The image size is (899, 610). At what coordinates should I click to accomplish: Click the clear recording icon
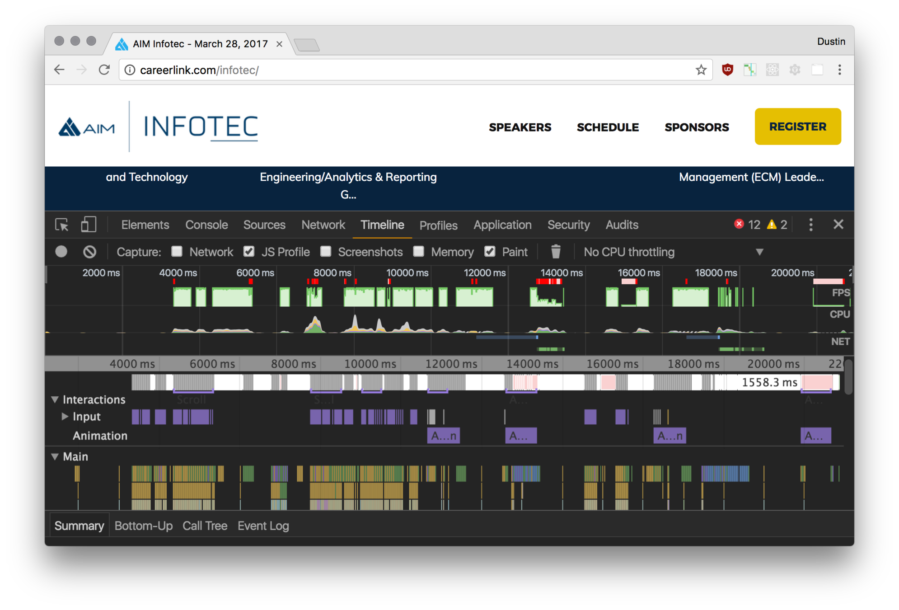click(x=90, y=252)
